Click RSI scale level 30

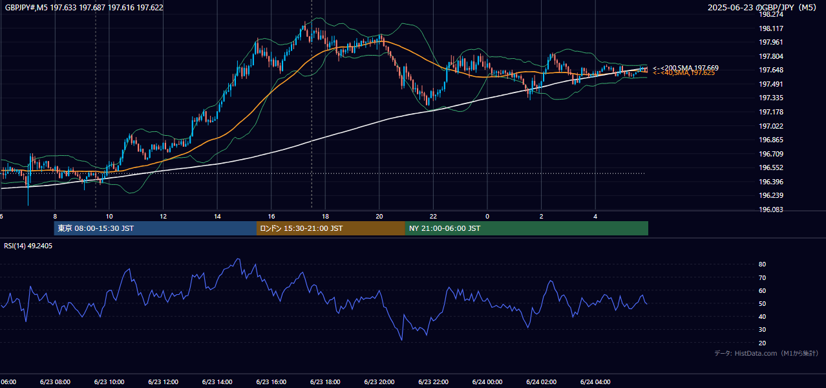pyautogui.click(x=762, y=330)
